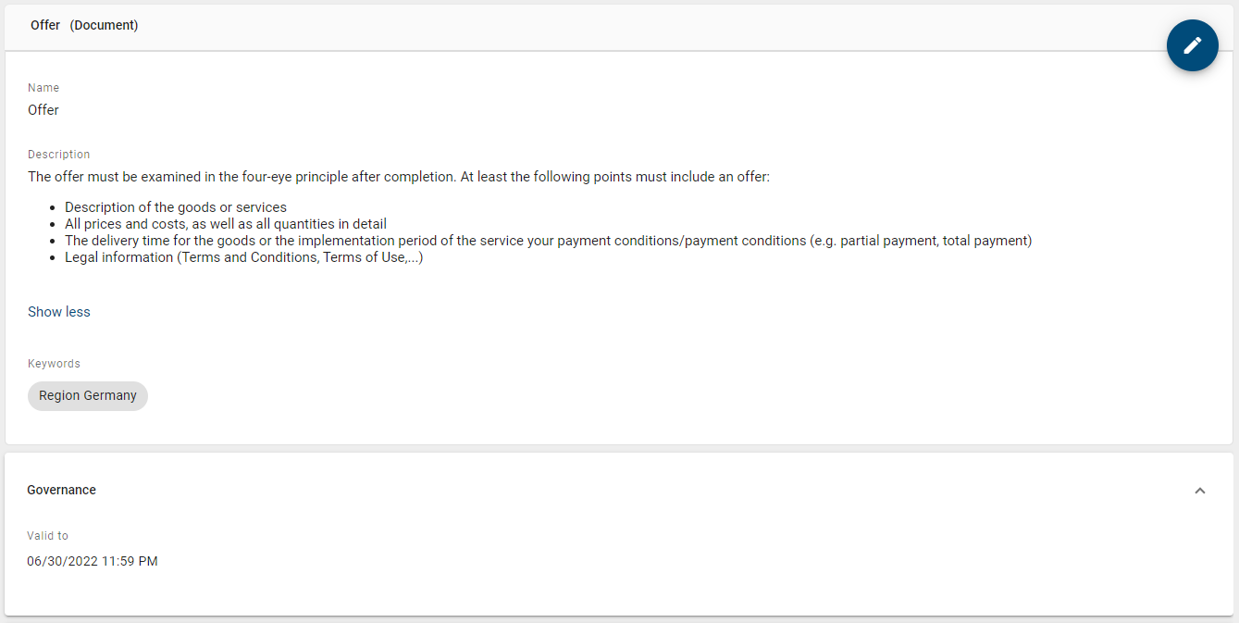Select the Keywords label
Screen dimensions: 1239x623
[x=54, y=363]
